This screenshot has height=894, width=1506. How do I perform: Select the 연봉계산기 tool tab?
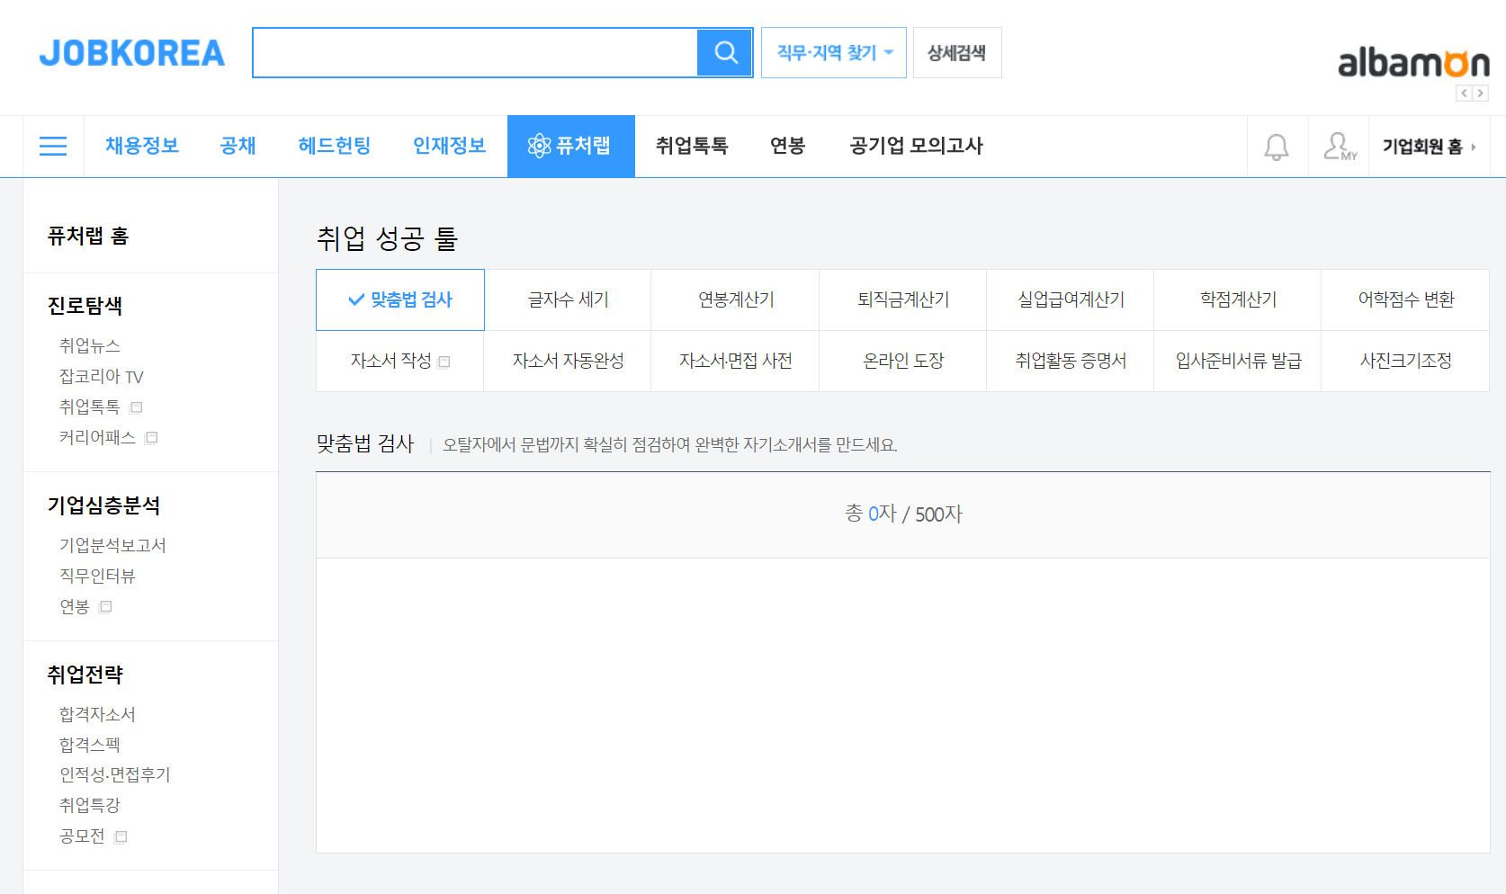click(736, 299)
